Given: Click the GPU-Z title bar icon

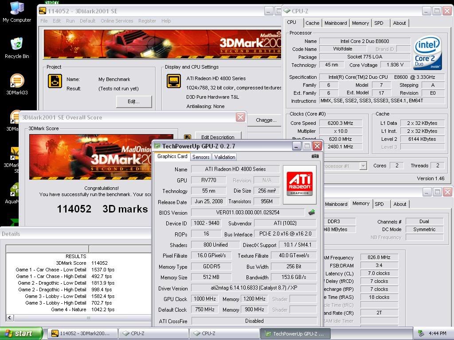Looking at the screenshot, I should (157, 146).
